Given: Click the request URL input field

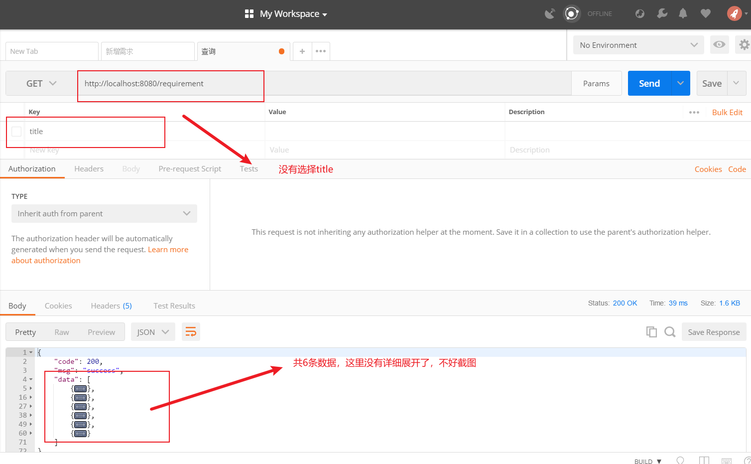Looking at the screenshot, I should click(x=324, y=84).
